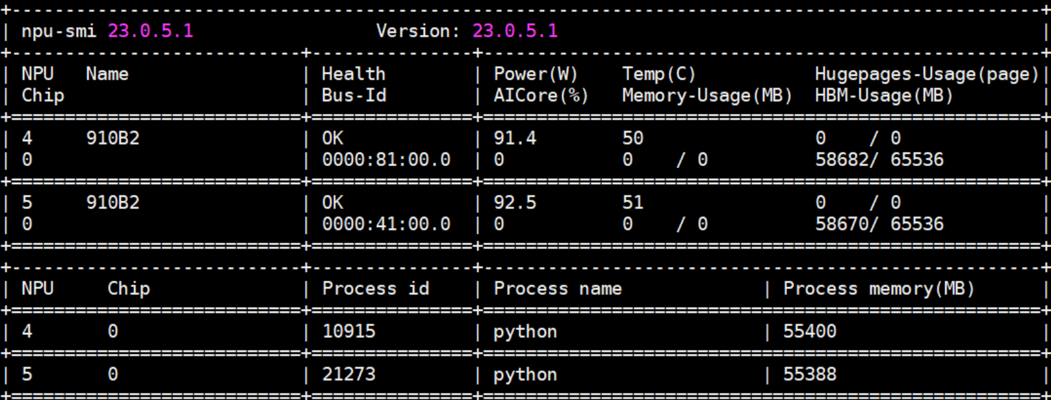1051x400 pixels.
Task: Click the HBM-Usage(MB) header label
Action: point(883,96)
